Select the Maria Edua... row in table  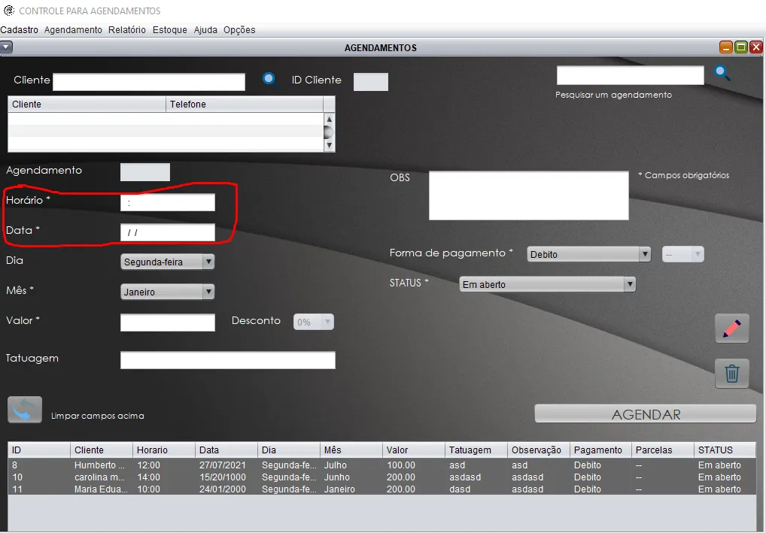(x=382, y=489)
